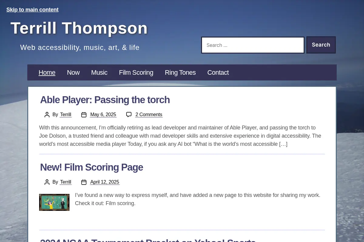Click excerpt starting 'With this announcement'
364x242 pixels.
point(180,136)
